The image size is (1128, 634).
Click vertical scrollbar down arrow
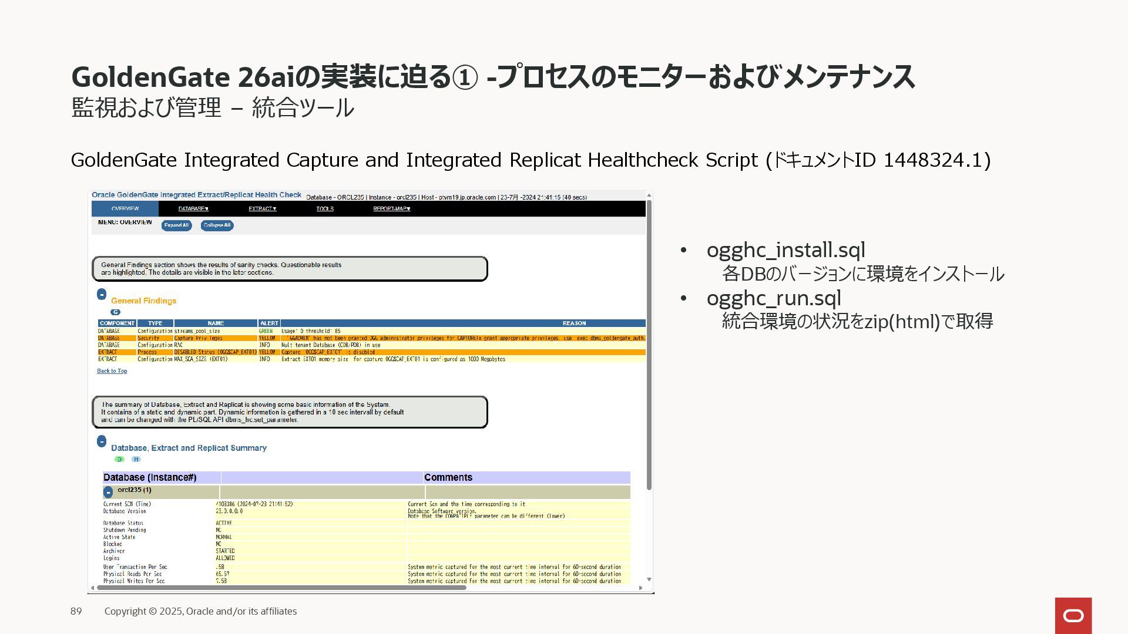pos(649,579)
